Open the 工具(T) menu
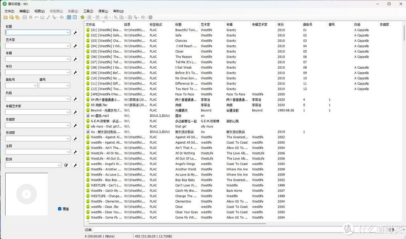 [88, 11]
